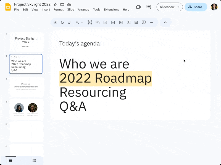The height and width of the screenshot is (165, 221).
Task: Join a video call with the camera icon
Action: [x=138, y=7]
